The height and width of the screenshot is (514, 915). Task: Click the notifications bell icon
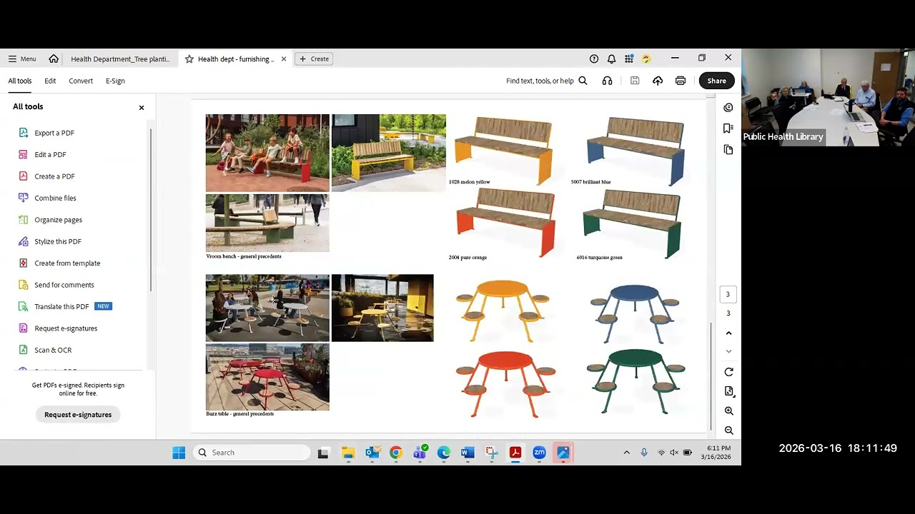[611, 59]
